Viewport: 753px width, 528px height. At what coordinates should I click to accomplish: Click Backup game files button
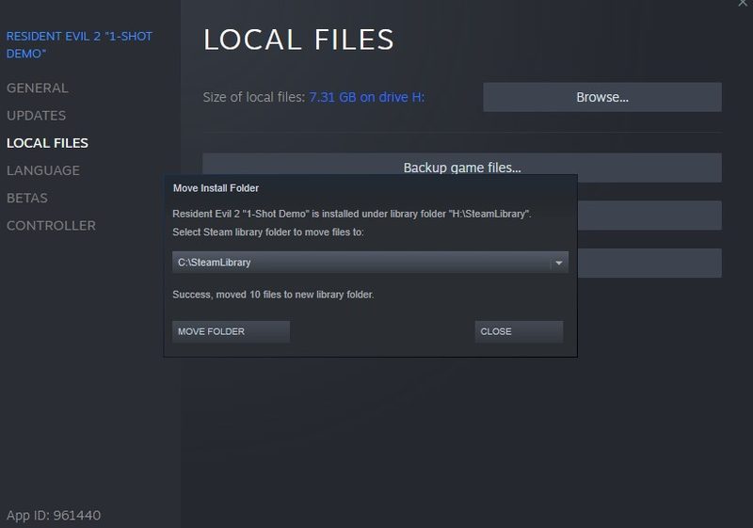click(x=462, y=164)
